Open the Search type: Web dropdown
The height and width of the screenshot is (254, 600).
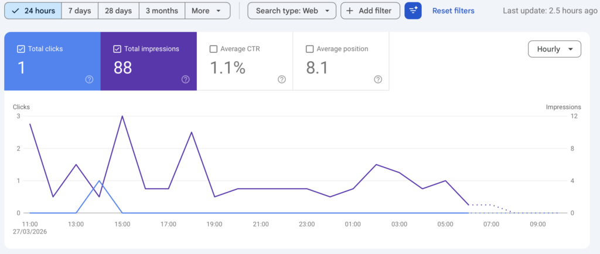click(x=292, y=11)
